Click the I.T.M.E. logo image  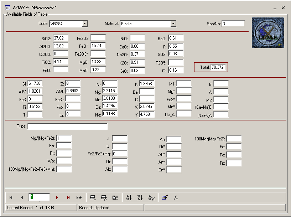point(266,33)
